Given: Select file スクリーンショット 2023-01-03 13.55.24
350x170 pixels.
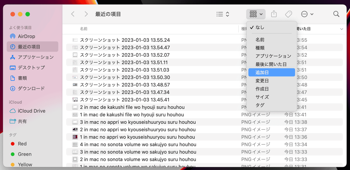Looking at the screenshot, I should click(x=125, y=40).
